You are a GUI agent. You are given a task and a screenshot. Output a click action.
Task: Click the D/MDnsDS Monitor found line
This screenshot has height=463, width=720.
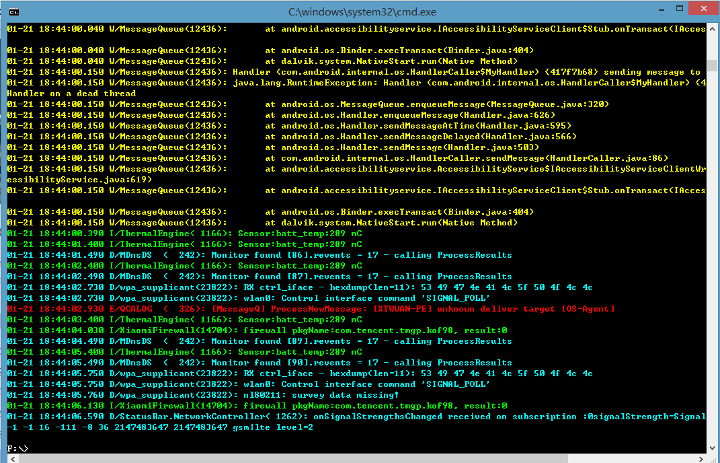tap(235, 255)
